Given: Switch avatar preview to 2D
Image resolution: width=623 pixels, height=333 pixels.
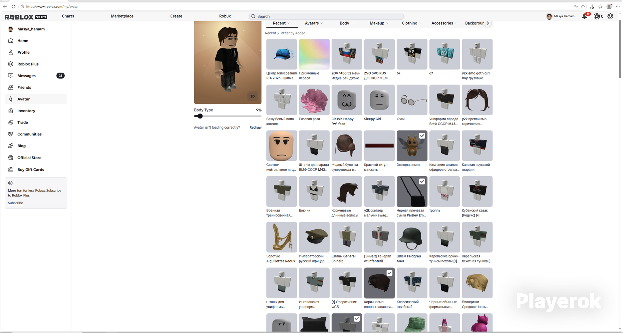Looking at the screenshot, I should pos(252,96).
